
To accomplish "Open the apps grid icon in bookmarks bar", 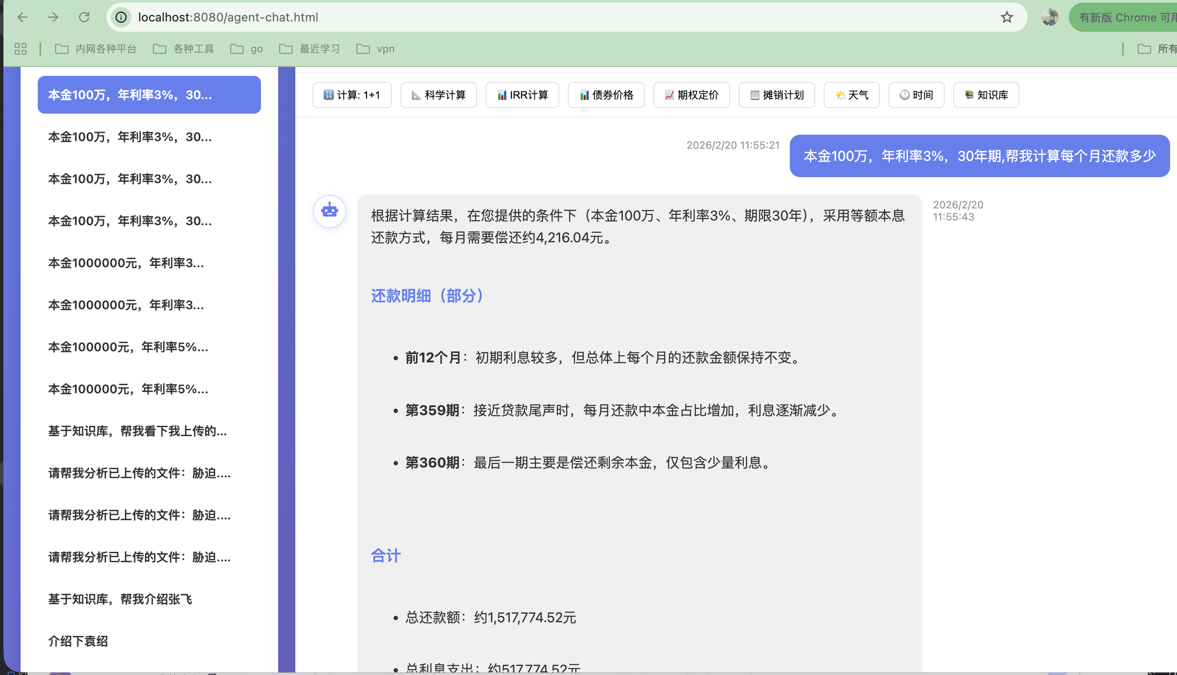I will (x=21, y=49).
